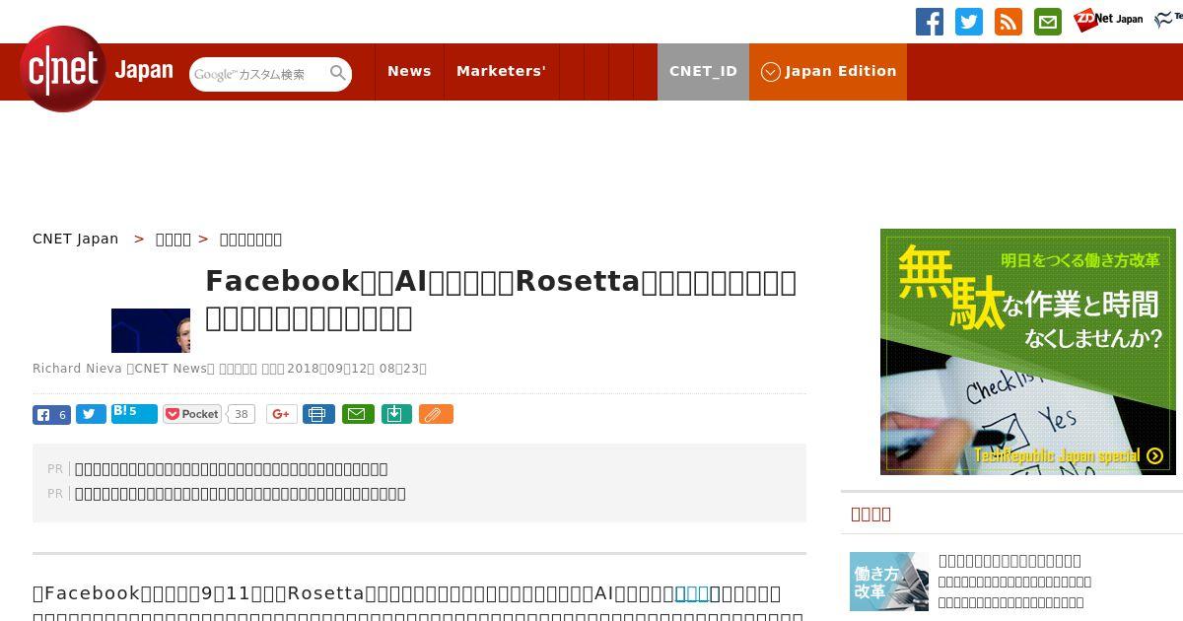Visit the ZDNet Japan logo link

tap(1108, 20)
